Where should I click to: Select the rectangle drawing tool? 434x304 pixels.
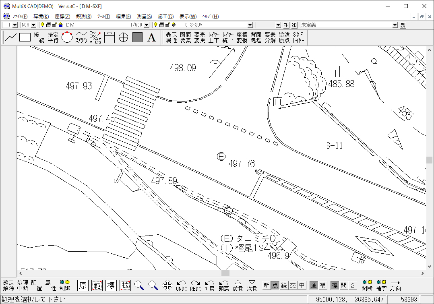[25, 37]
